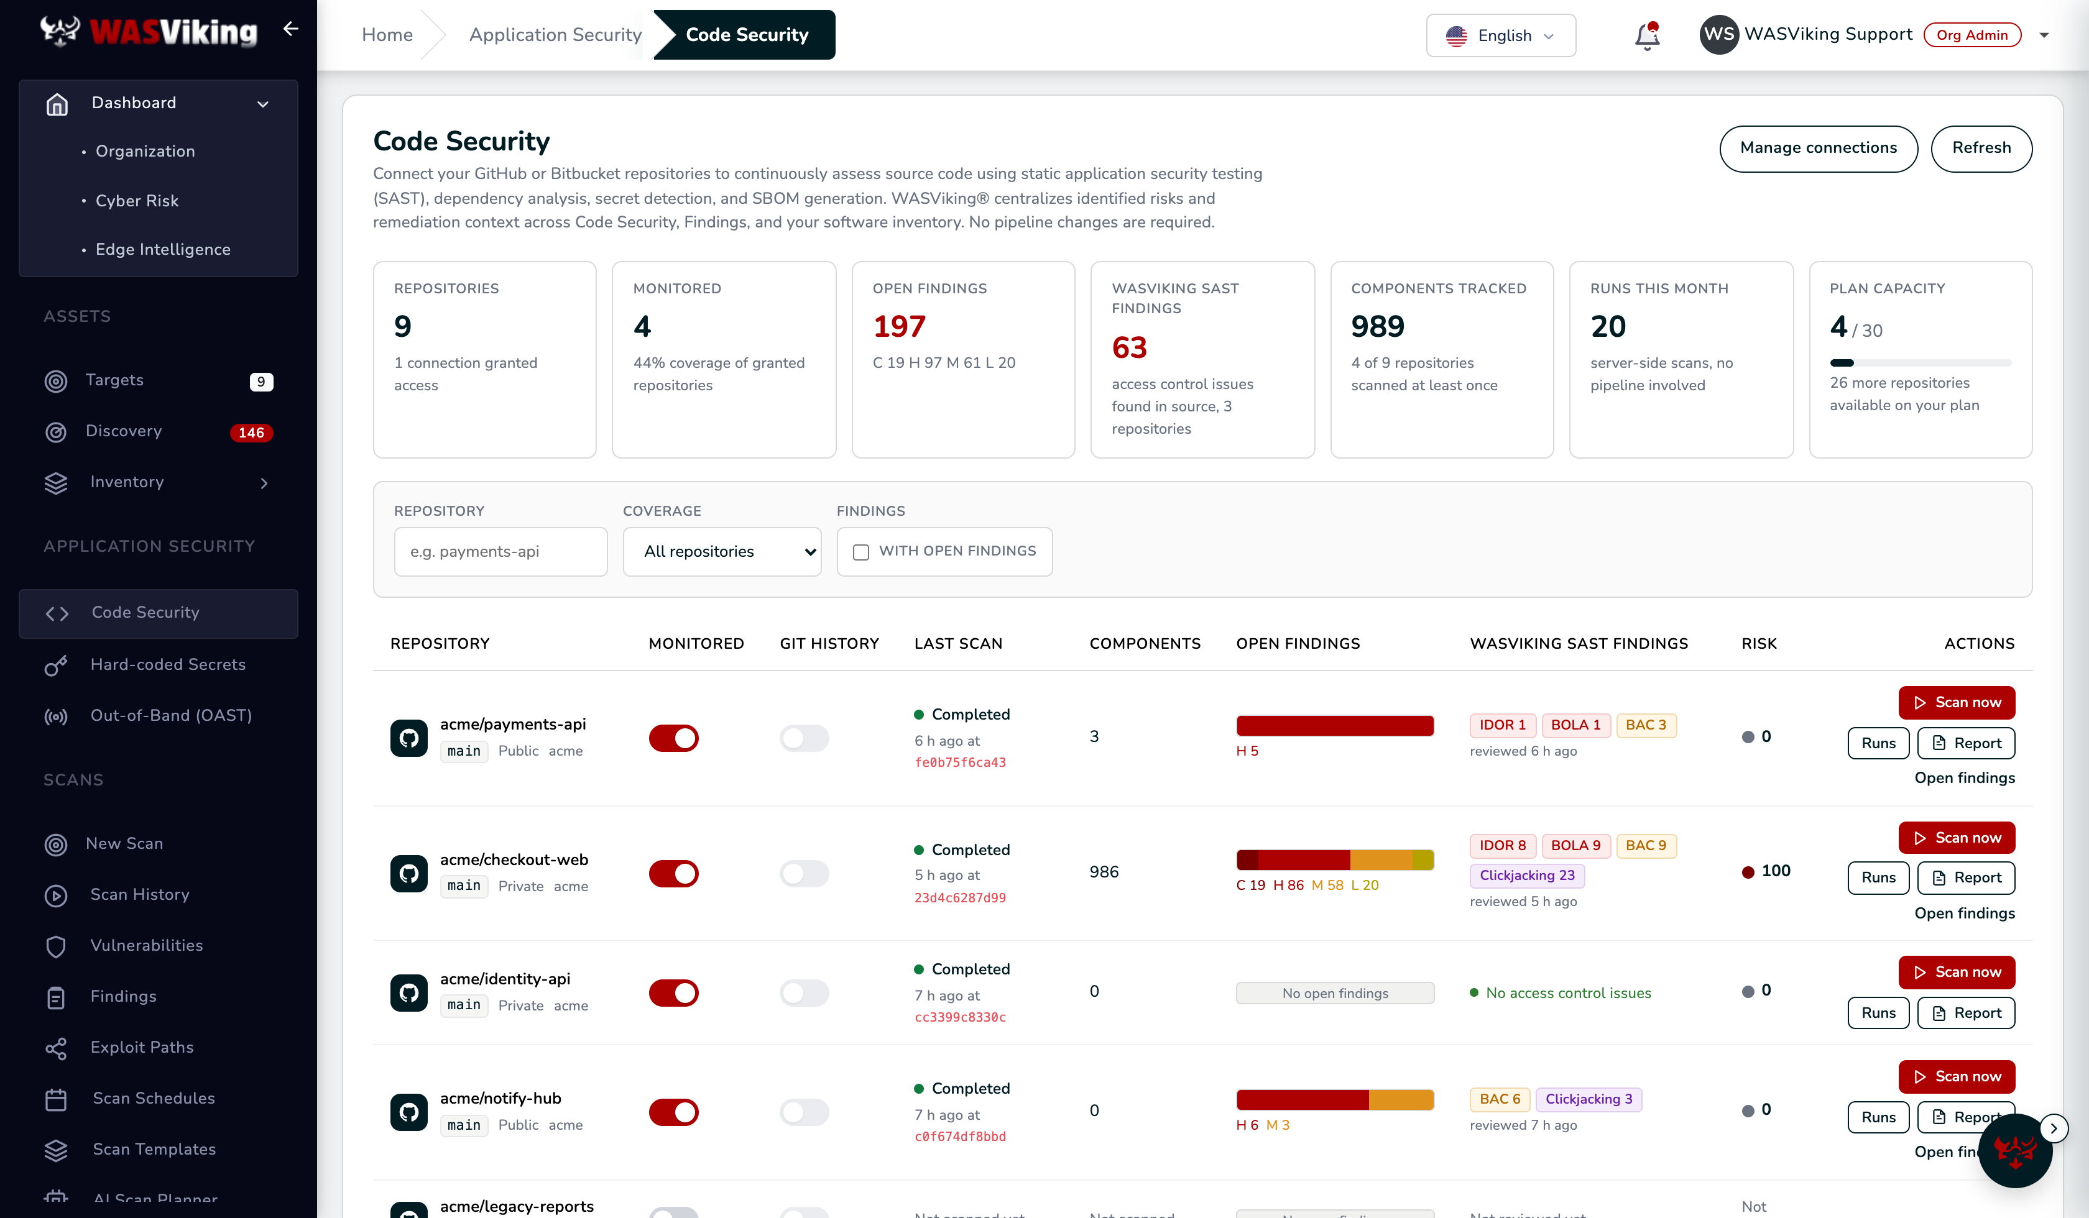Open the All repositories coverage dropdown
Image resolution: width=2089 pixels, height=1218 pixels.
722,552
